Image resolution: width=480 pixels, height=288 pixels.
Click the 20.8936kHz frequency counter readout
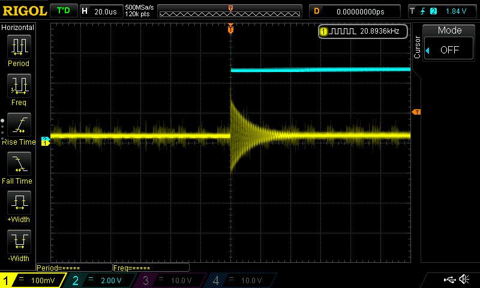click(x=363, y=31)
